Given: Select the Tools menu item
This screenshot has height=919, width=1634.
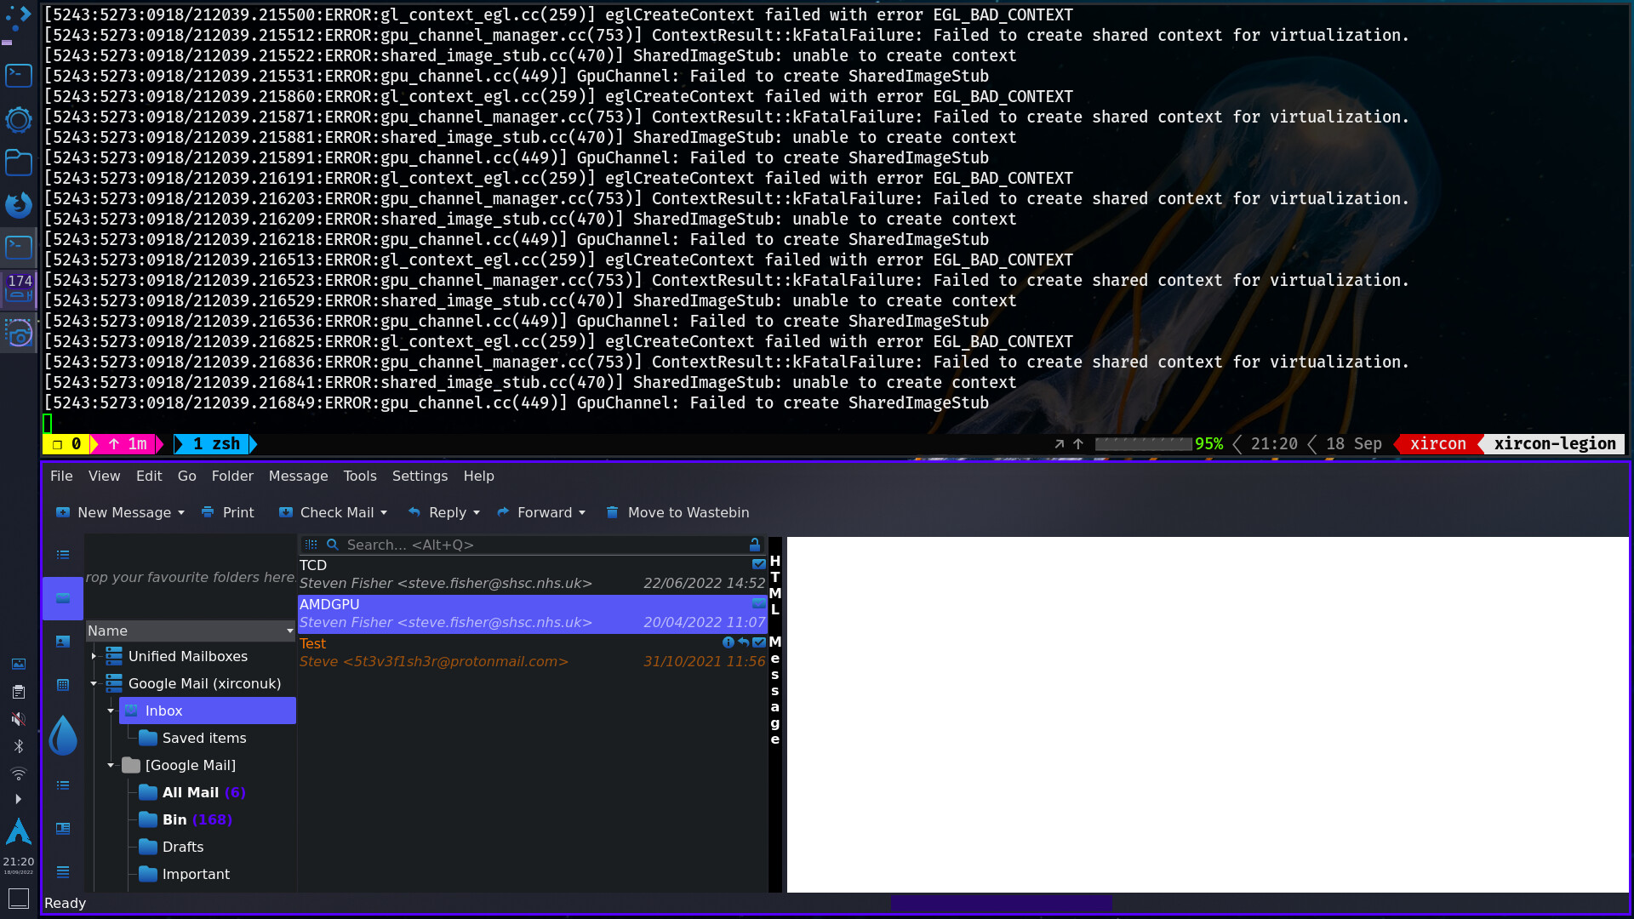Looking at the screenshot, I should (x=359, y=475).
